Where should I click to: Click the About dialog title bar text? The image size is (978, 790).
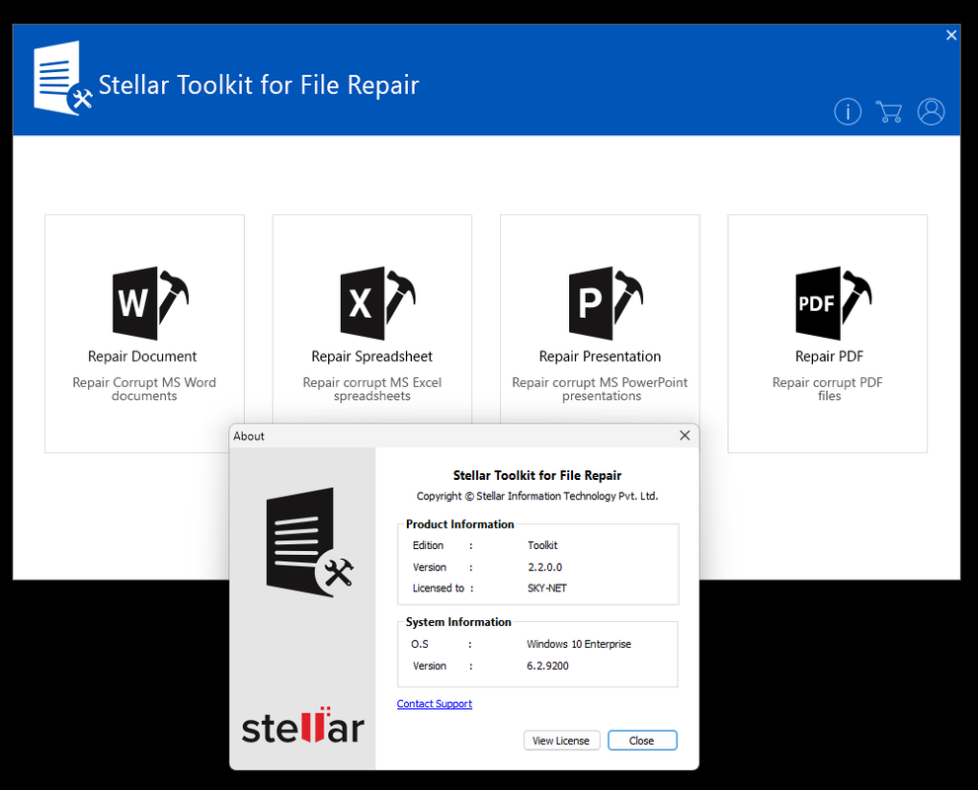(249, 435)
